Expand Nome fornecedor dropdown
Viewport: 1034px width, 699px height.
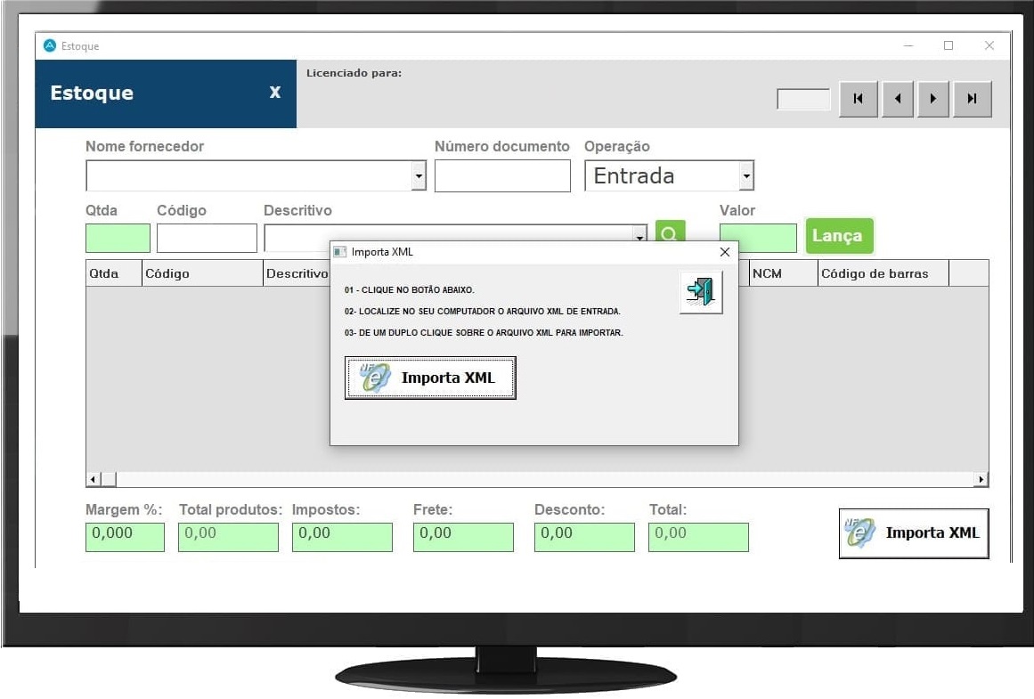click(x=419, y=176)
